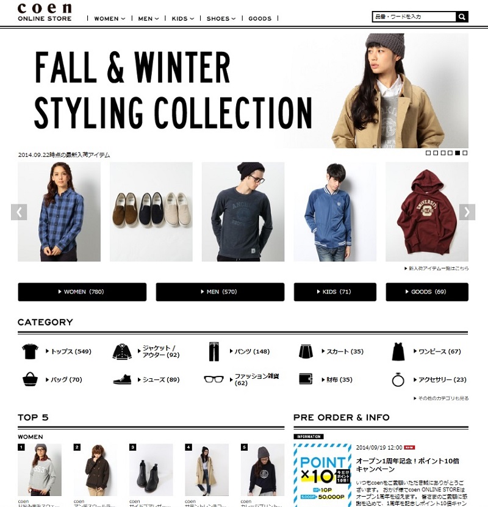The image size is (488, 507).
Task: Select the handbag category icon
Action: tap(30, 379)
